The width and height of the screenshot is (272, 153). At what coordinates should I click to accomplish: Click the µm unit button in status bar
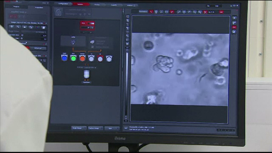click(x=126, y=128)
